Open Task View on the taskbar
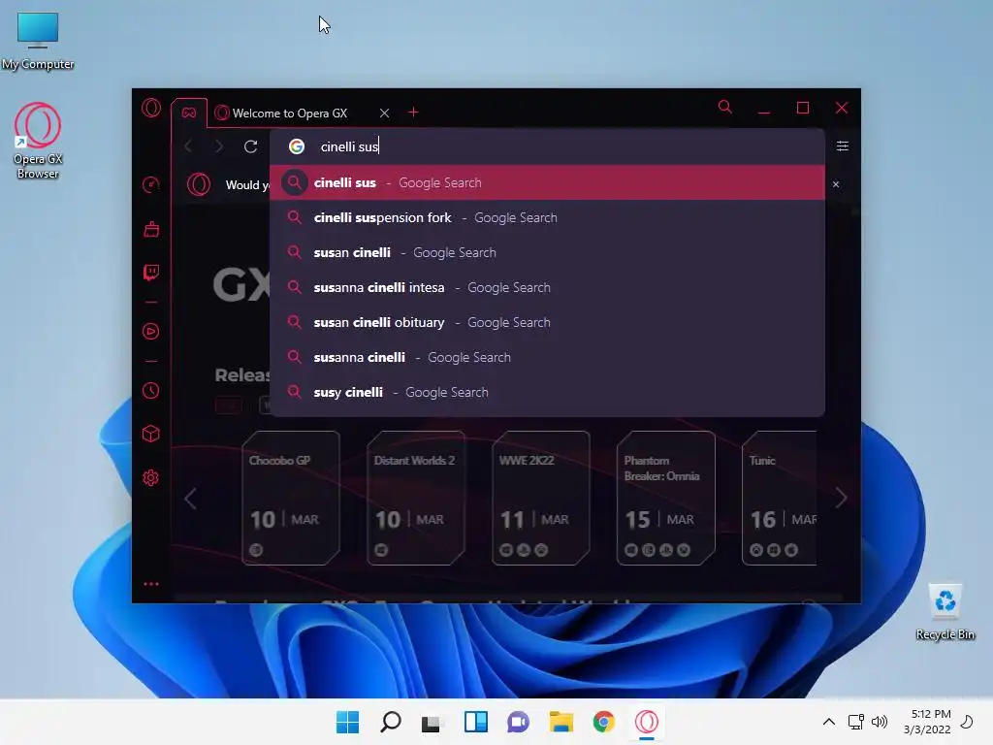Screen dimensions: 993x745 tap(432, 722)
